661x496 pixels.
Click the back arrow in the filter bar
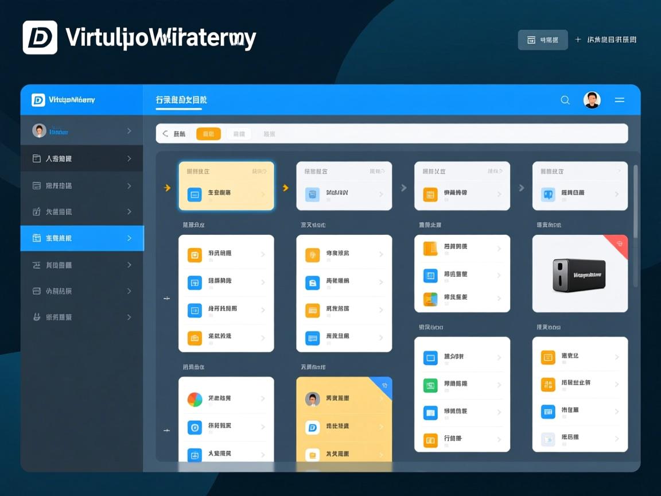(x=165, y=134)
